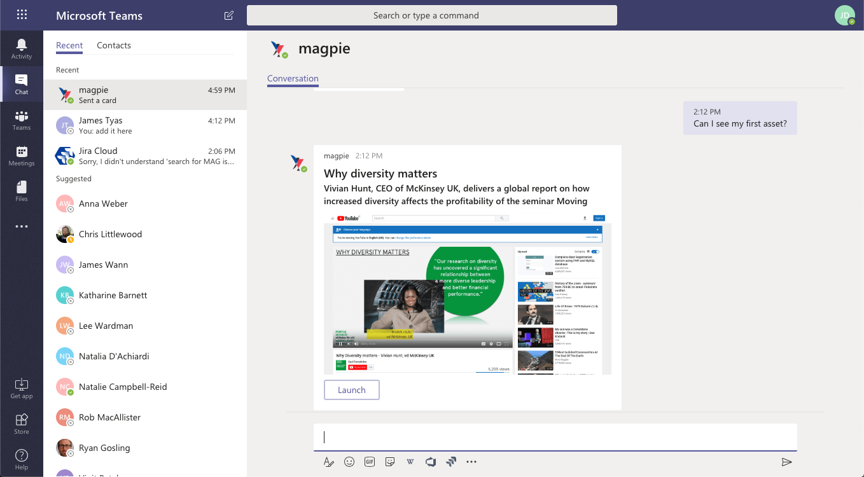Select suggested contact Ryan Gosling
This screenshot has width=864, height=477.
click(x=145, y=448)
